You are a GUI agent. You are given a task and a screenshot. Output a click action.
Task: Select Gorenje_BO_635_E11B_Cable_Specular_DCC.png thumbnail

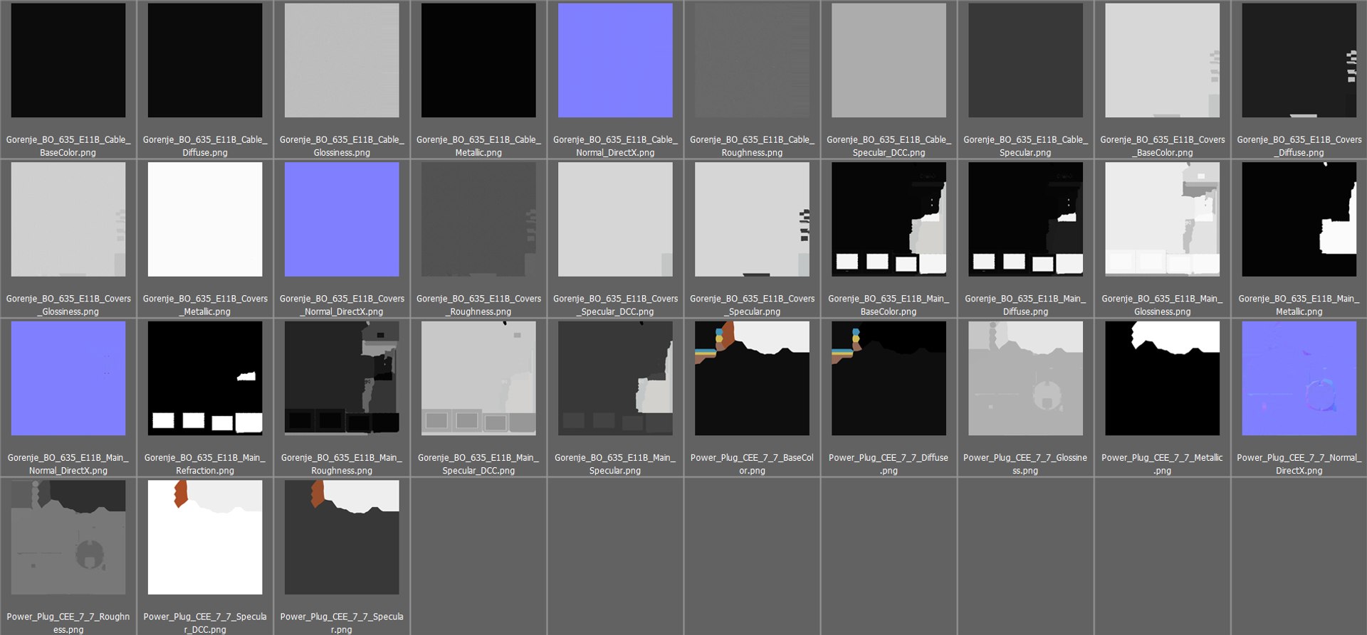(889, 60)
